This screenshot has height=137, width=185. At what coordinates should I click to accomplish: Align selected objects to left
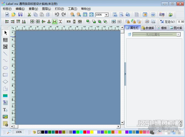click(7, 21)
